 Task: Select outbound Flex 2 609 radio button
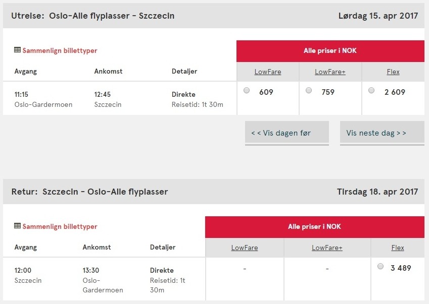pos(371,90)
